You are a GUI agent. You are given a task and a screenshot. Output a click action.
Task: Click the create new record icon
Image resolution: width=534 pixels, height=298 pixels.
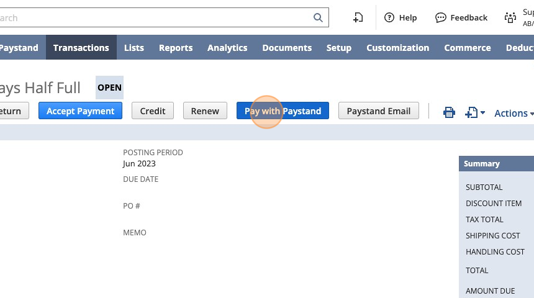pyautogui.click(x=358, y=17)
